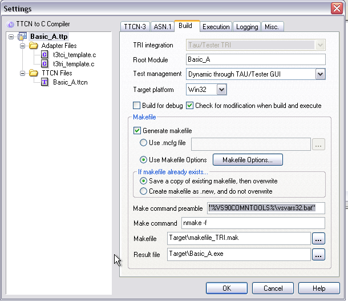Click the Root Module text field
This screenshot has height=301, width=348.
pos(256,59)
